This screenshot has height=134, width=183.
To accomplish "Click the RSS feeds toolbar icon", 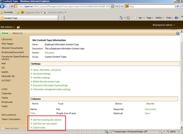I will click(128, 18).
